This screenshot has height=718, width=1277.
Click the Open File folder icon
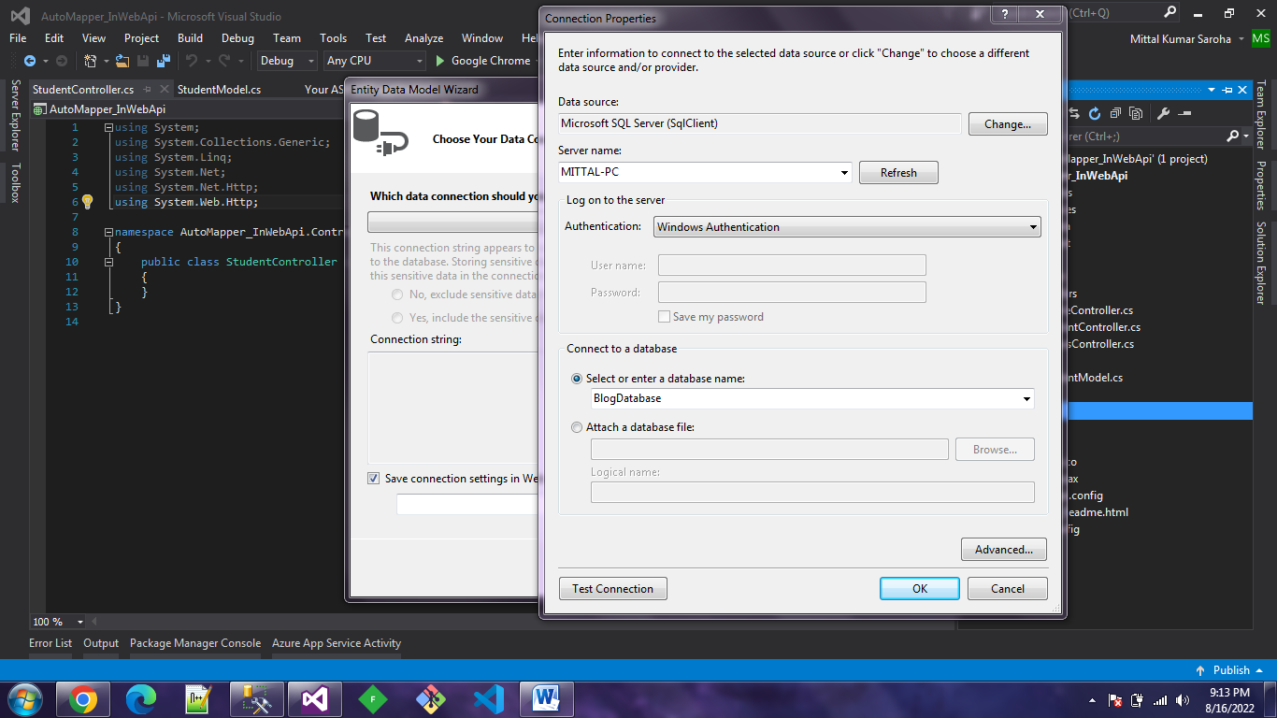click(x=122, y=61)
